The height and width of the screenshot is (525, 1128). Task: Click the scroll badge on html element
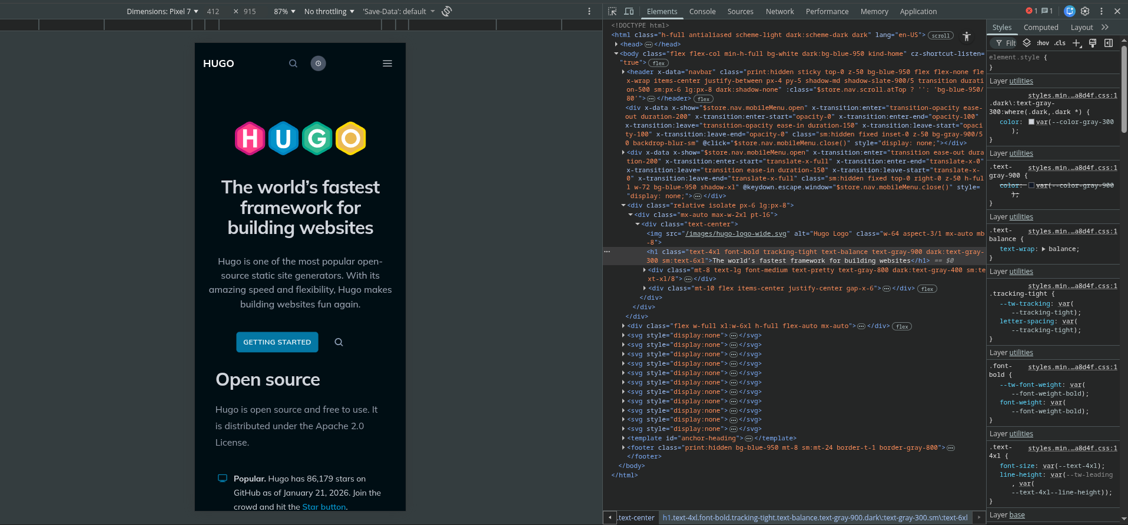coord(940,35)
